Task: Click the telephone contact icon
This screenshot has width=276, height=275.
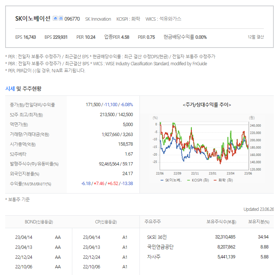Action: coord(61,18)
